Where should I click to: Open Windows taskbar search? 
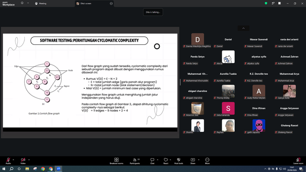tap(11, 169)
